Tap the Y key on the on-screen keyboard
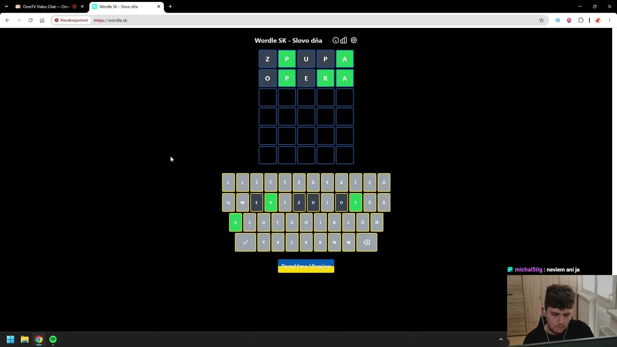The height and width of the screenshot is (347, 617). point(264,242)
